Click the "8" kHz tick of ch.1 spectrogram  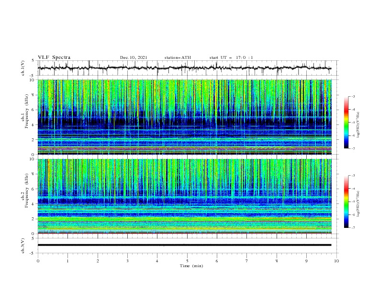pyautogui.click(x=33, y=95)
